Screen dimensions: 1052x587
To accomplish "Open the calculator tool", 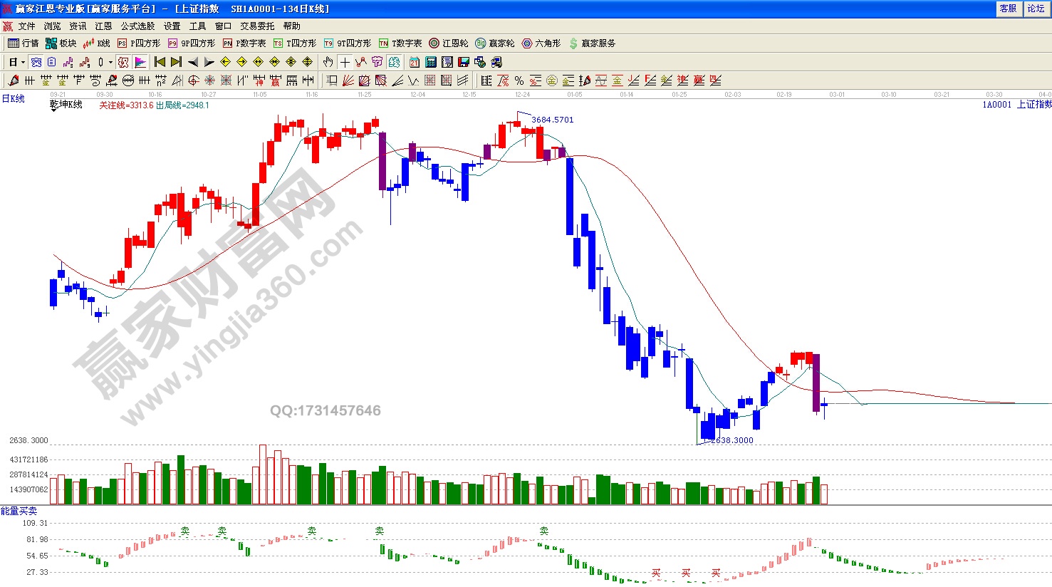I will pyautogui.click(x=431, y=62).
